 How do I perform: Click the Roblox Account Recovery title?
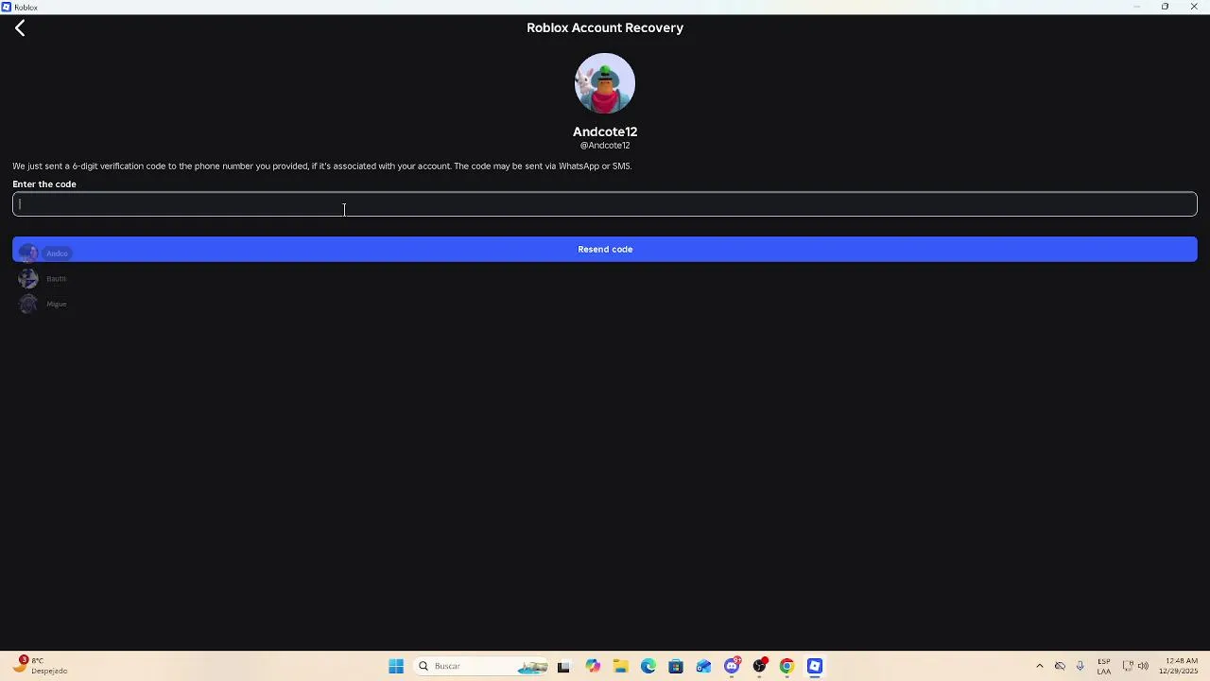pyautogui.click(x=605, y=27)
